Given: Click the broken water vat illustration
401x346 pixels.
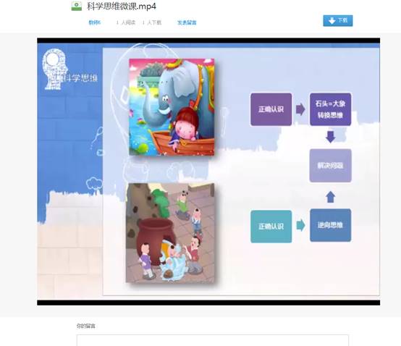Looking at the screenshot, I should [170, 233].
